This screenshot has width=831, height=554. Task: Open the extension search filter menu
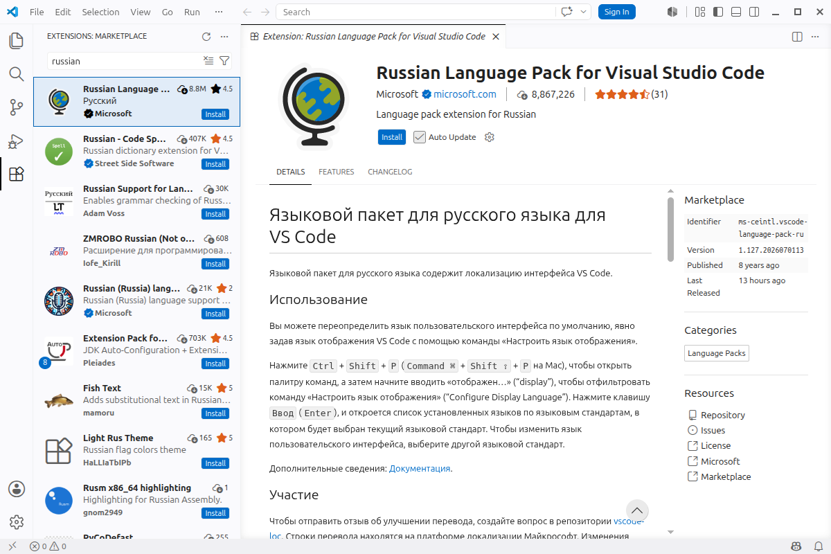click(x=224, y=61)
